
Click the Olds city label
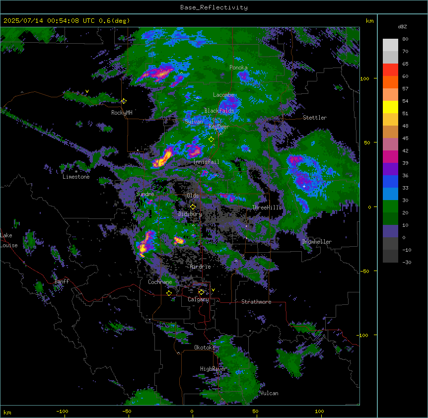pos(193,196)
